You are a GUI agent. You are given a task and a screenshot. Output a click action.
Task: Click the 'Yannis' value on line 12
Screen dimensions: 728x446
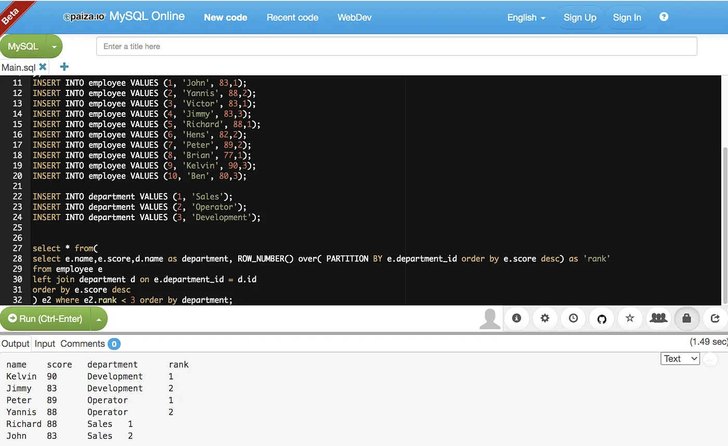(x=200, y=93)
